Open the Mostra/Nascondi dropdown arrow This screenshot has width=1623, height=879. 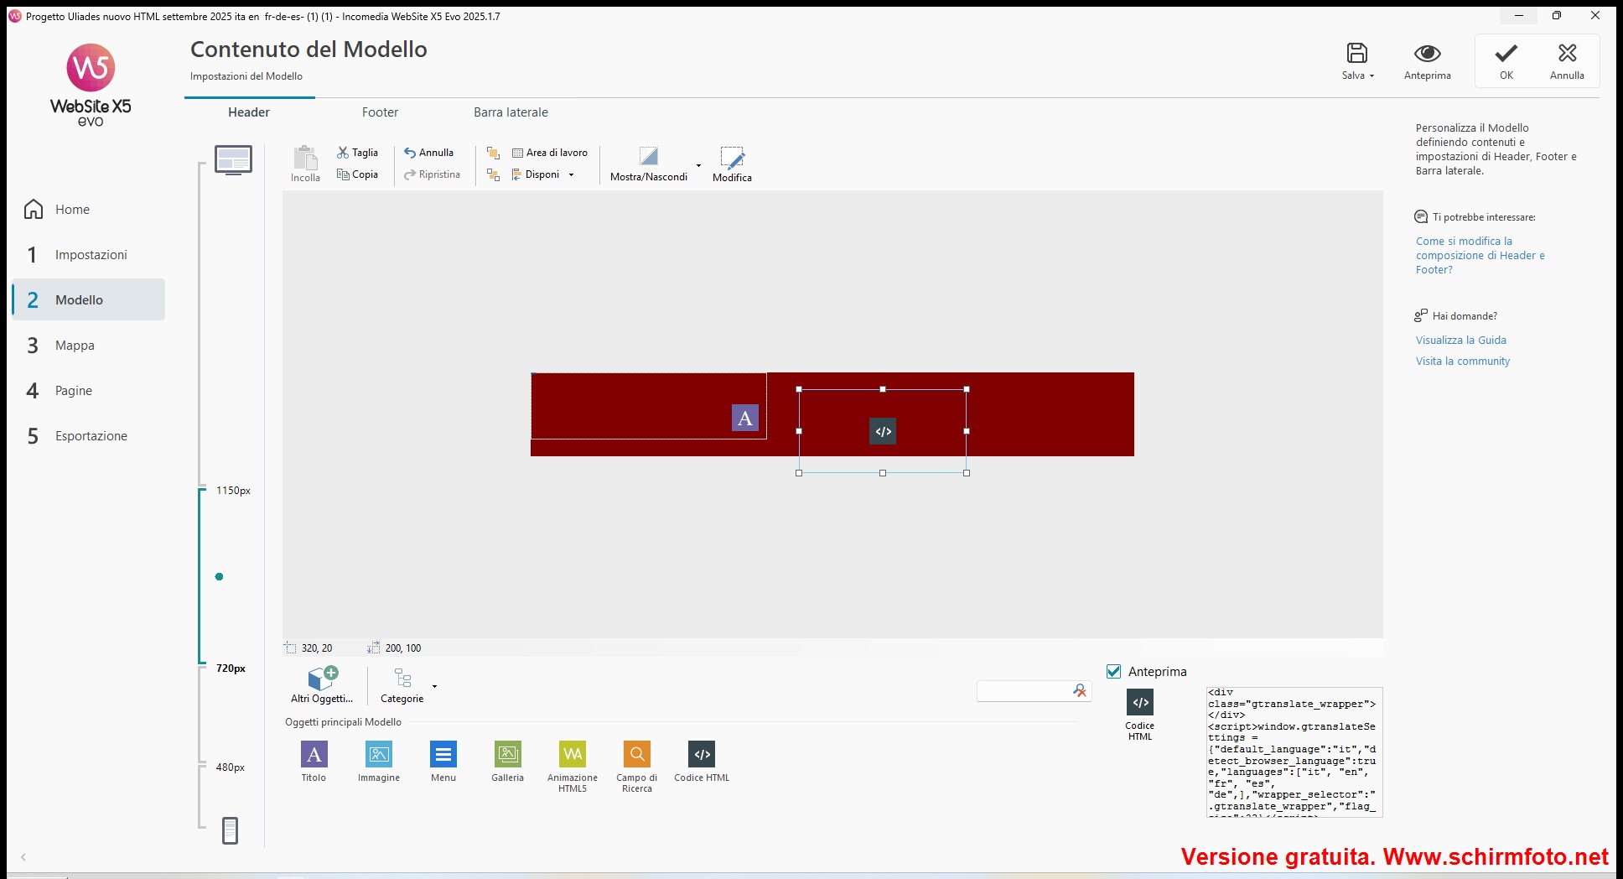[x=698, y=165]
